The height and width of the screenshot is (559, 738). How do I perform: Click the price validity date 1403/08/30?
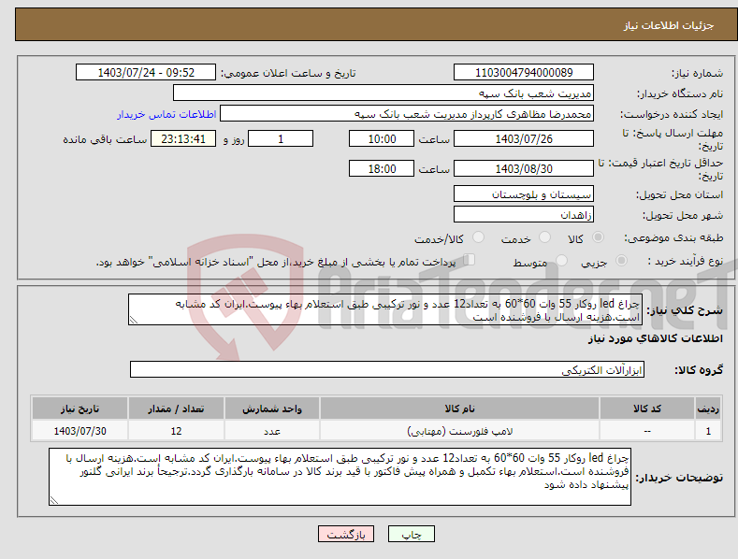click(x=524, y=168)
